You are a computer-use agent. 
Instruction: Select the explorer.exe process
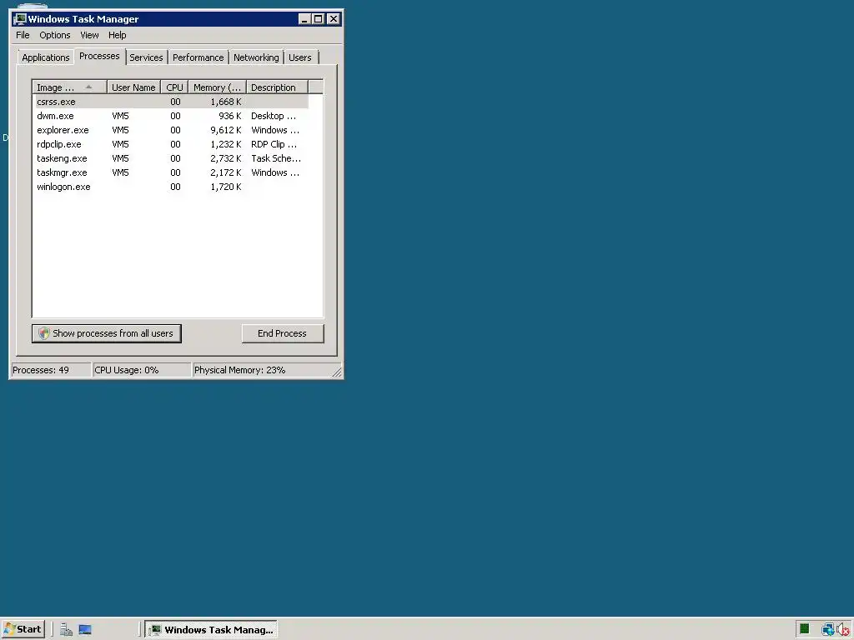click(172, 130)
